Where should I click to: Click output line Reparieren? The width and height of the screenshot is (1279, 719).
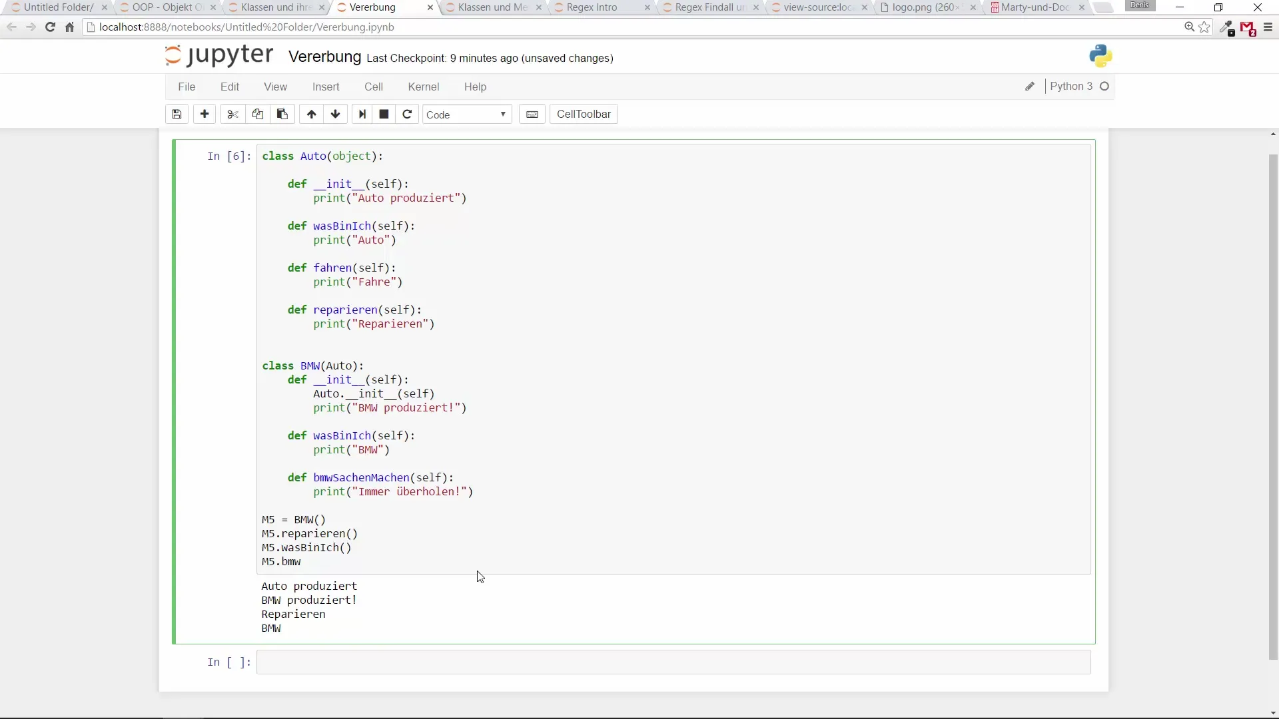[293, 614]
